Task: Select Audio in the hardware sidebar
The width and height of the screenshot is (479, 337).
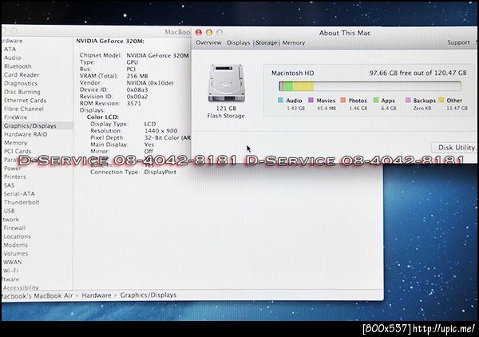Action: 12,57
